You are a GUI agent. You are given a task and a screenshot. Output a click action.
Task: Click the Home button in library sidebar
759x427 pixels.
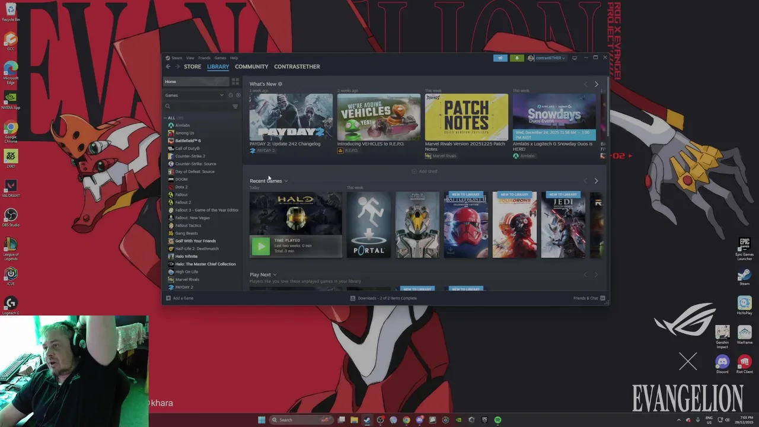pyautogui.click(x=196, y=82)
